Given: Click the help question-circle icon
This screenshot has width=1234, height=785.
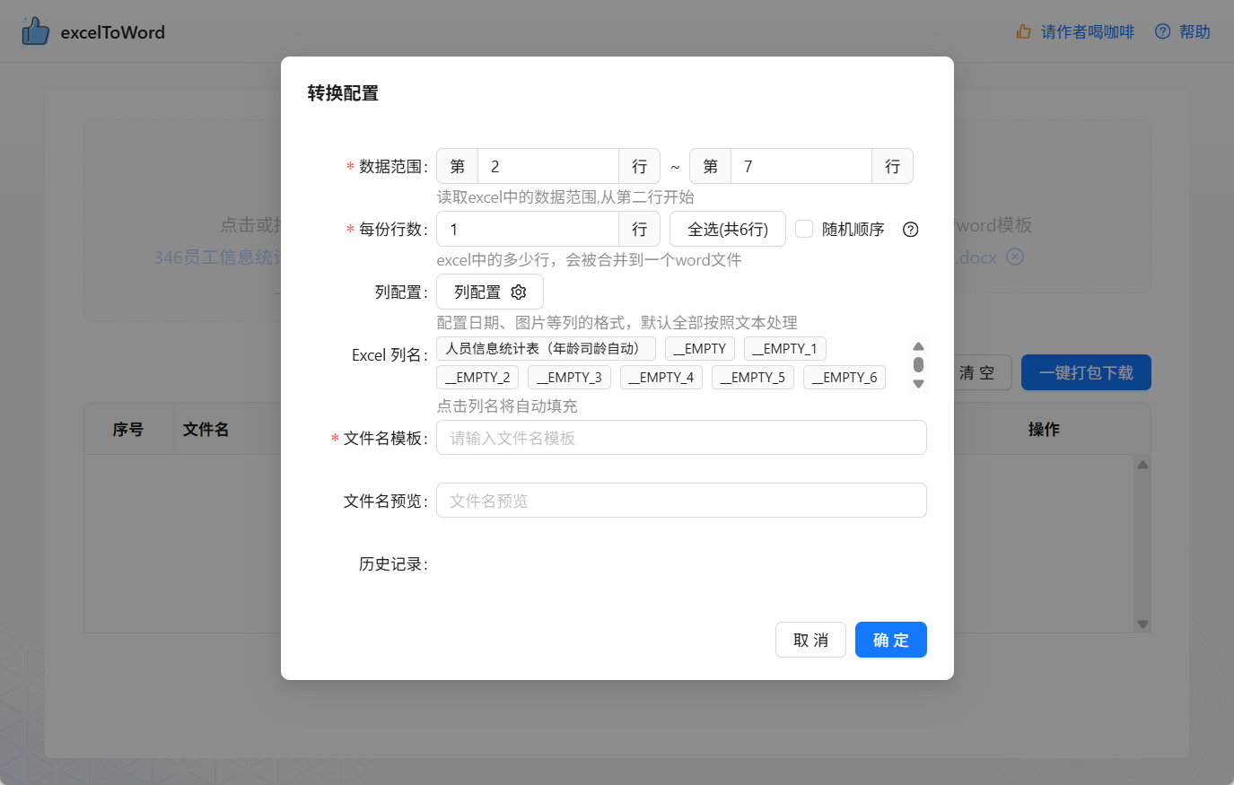Looking at the screenshot, I should tap(1162, 31).
